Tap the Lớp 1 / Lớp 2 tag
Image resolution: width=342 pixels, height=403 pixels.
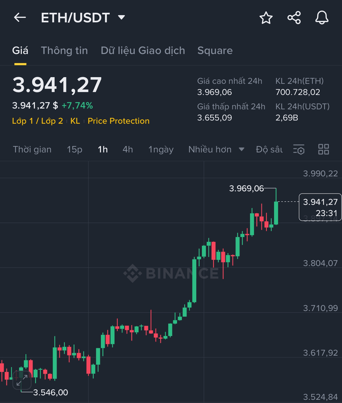[x=38, y=121]
